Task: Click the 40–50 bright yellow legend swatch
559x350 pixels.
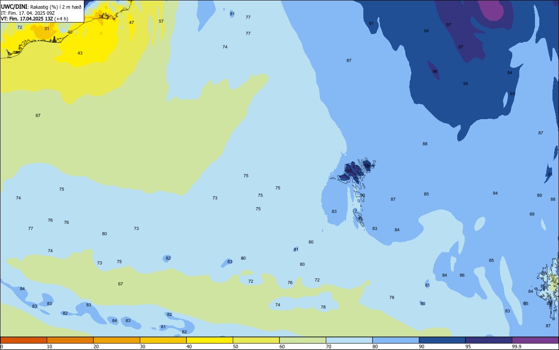Action: 210,340
